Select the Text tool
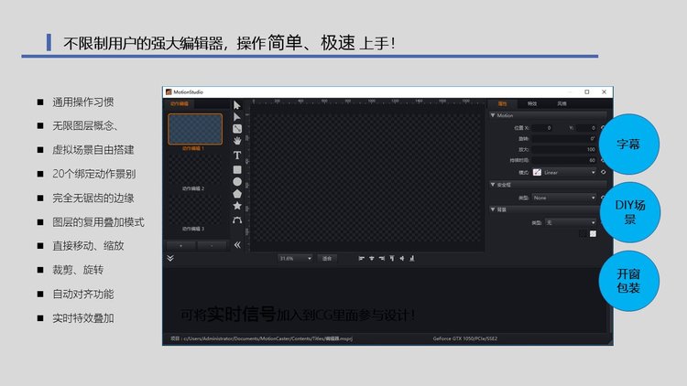Screen dimensions: 687x386 237,155
